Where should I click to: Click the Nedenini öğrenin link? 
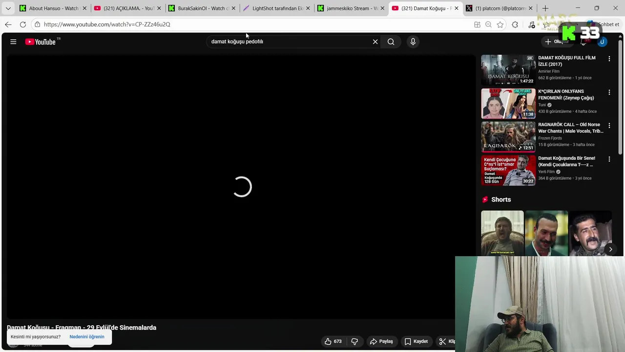(87, 337)
